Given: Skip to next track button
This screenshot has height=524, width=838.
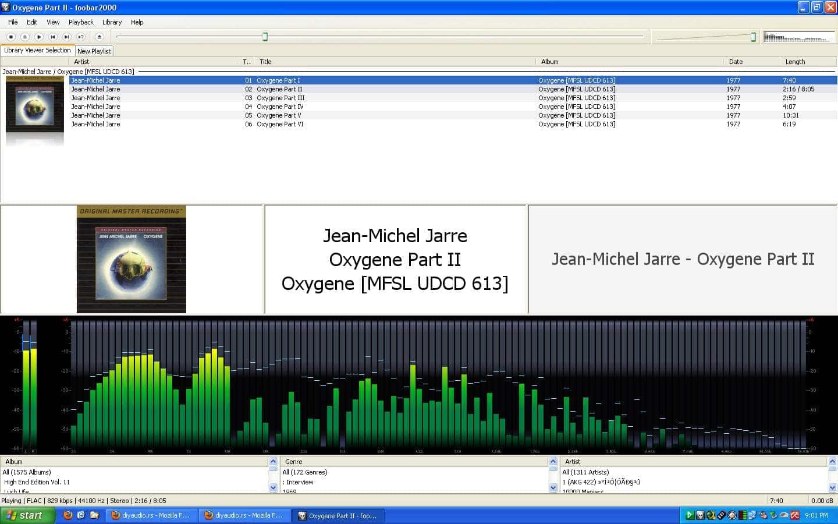Looking at the screenshot, I should tap(67, 37).
